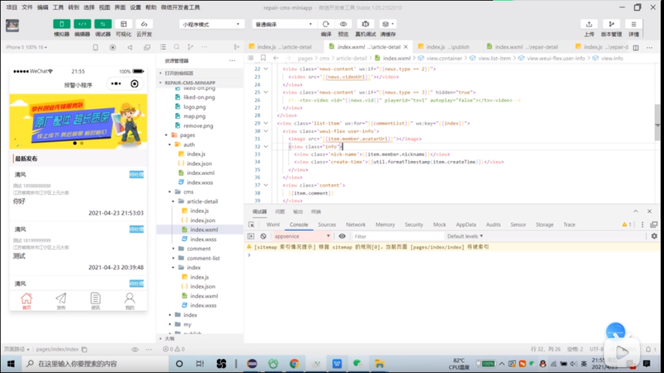
Task: Open Chrome from the taskbar
Action: click(294, 364)
